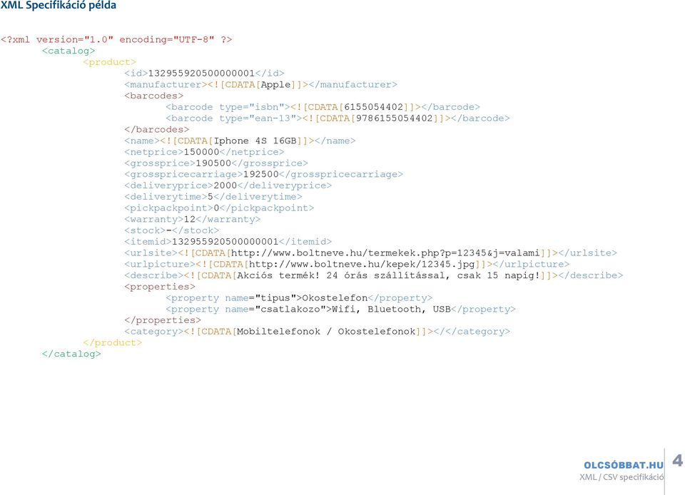Click the opening <product> tag

[x=110, y=63]
